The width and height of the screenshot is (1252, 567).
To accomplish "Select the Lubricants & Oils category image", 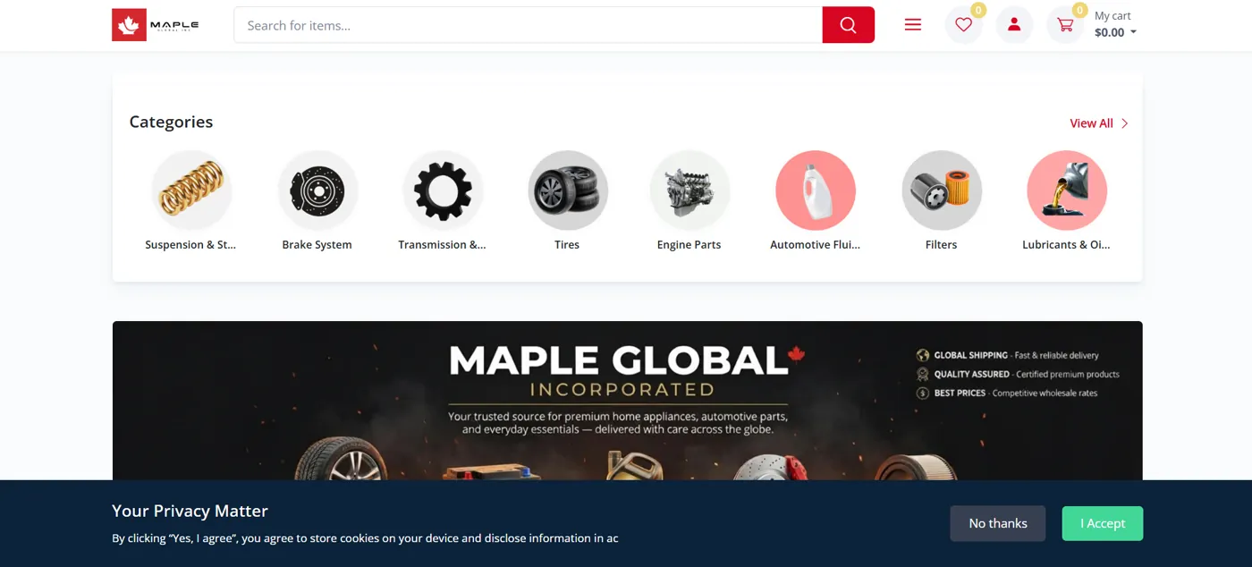I will coord(1067,190).
